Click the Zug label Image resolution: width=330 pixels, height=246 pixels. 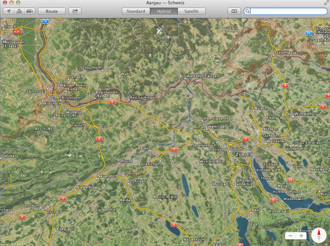[x=254, y=223]
